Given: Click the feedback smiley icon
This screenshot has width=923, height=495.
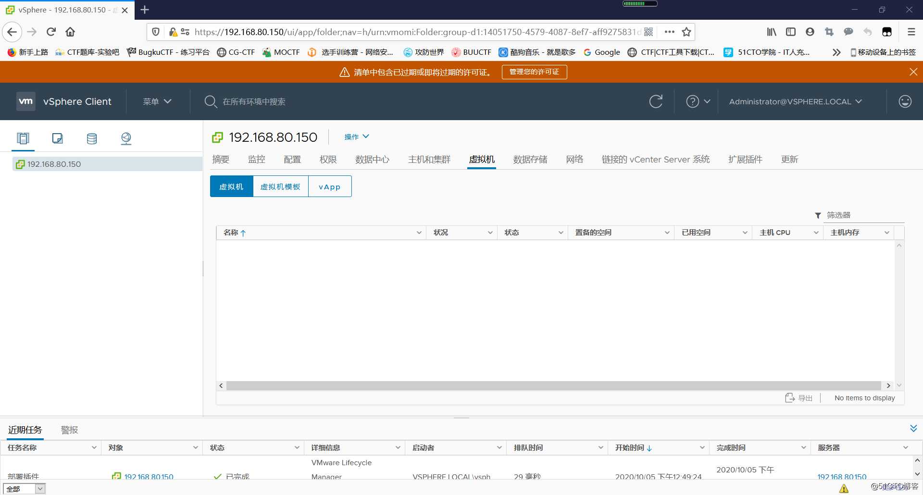Looking at the screenshot, I should pos(905,101).
